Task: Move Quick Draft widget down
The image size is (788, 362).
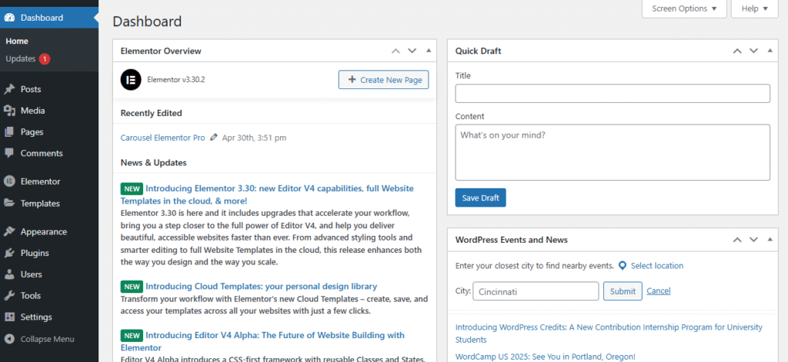Action: point(753,51)
